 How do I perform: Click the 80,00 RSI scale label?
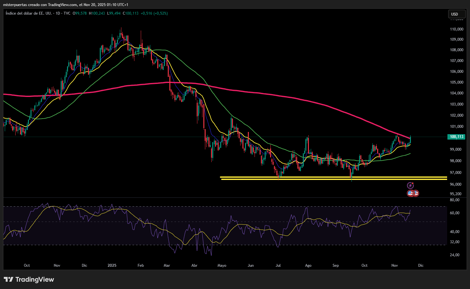tap(455, 200)
